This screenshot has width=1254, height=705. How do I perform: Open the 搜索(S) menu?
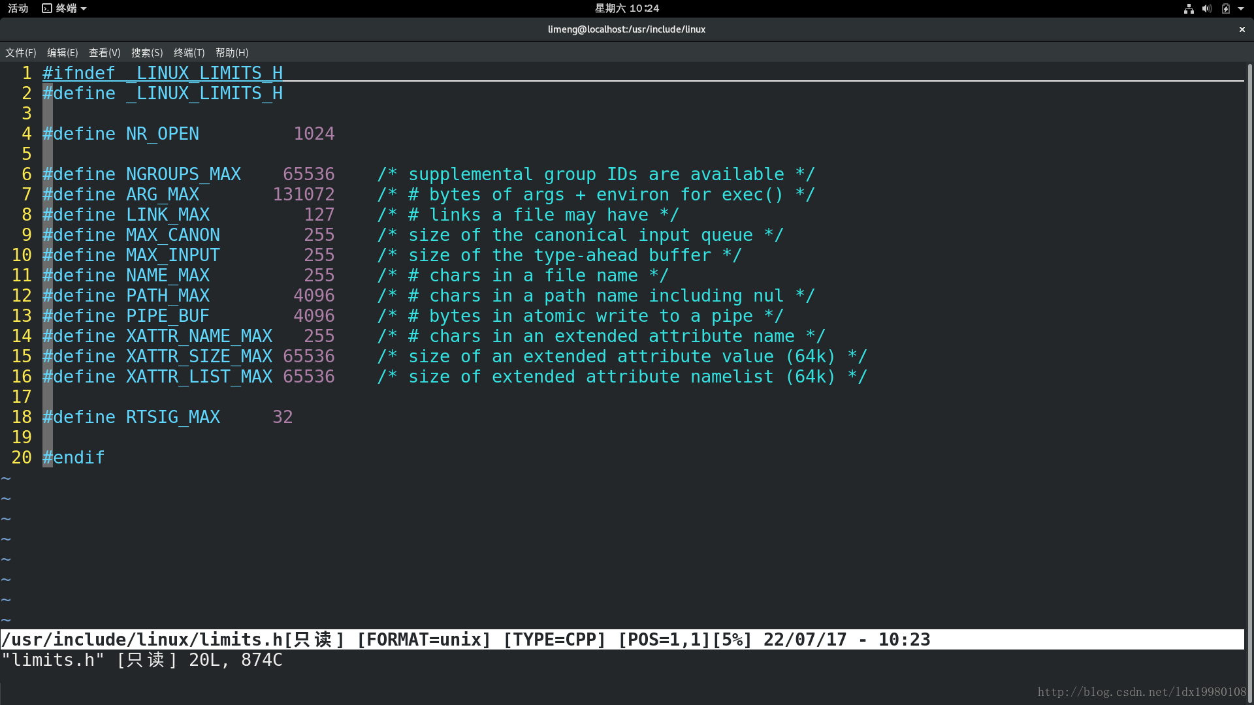tap(147, 53)
